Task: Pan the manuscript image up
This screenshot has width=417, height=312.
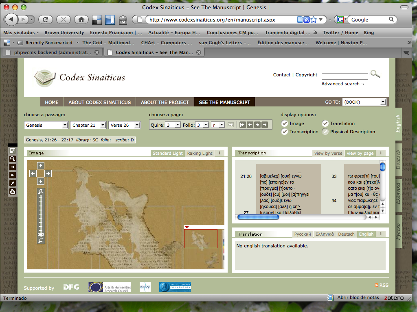Action: tap(41, 166)
